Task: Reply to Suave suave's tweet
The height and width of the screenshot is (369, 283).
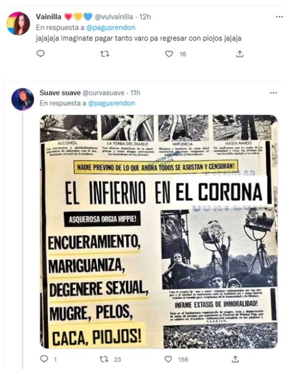Action: point(44,359)
